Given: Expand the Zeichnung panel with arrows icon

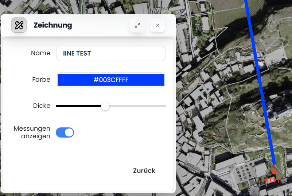Looking at the screenshot, I should click(x=137, y=25).
